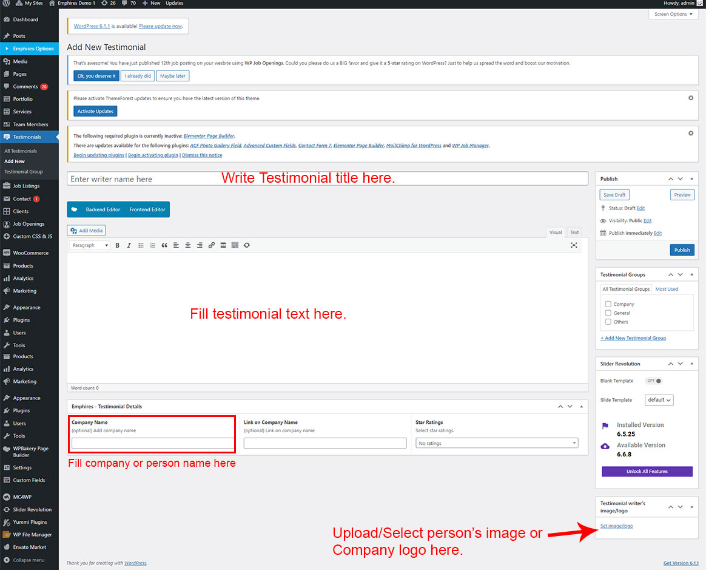
Task: Click the Italic formatting icon
Action: [x=129, y=245]
